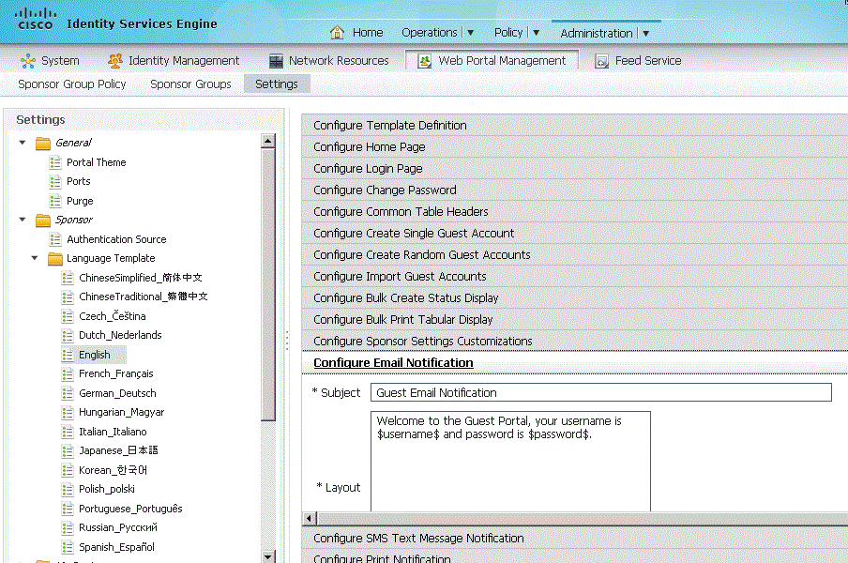Screen dimensions: 848x563
Task: Collapse the Sponsor tree node
Action: (23, 220)
